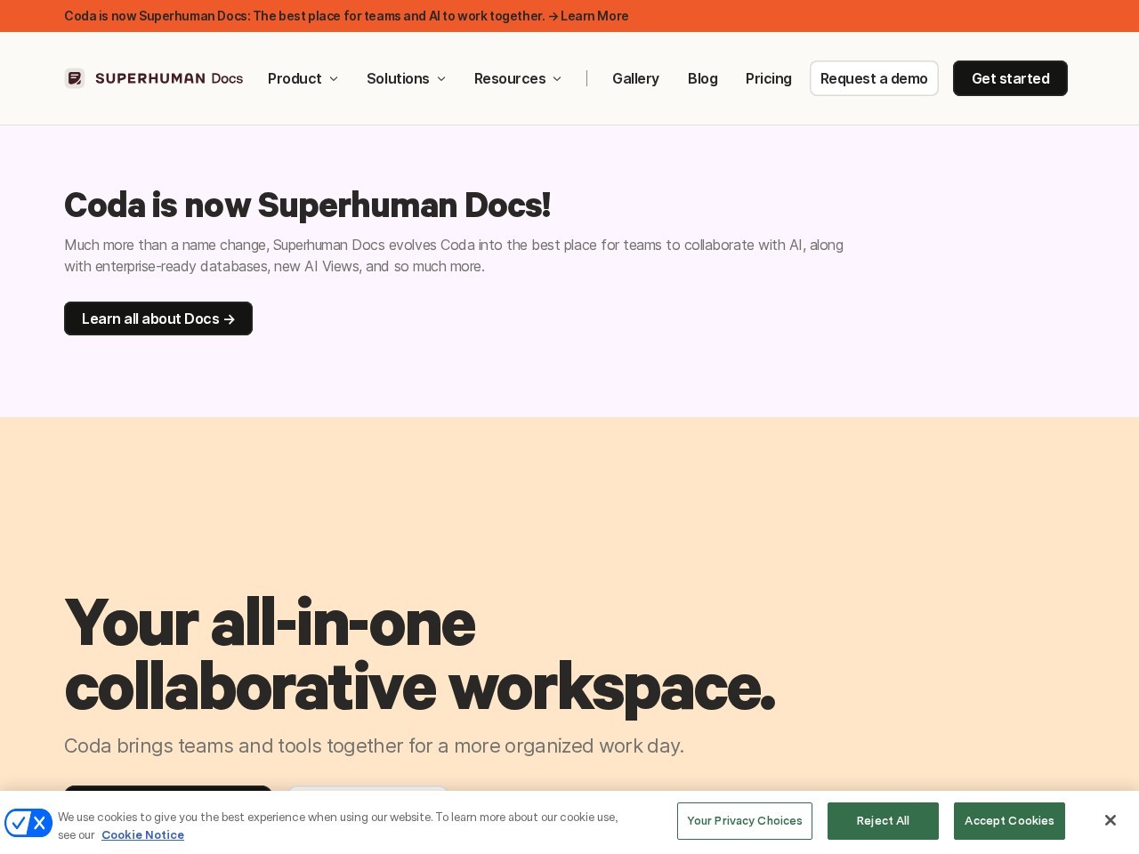The height and width of the screenshot is (854, 1139).
Task: Go to the Blog page
Action: coord(702,78)
